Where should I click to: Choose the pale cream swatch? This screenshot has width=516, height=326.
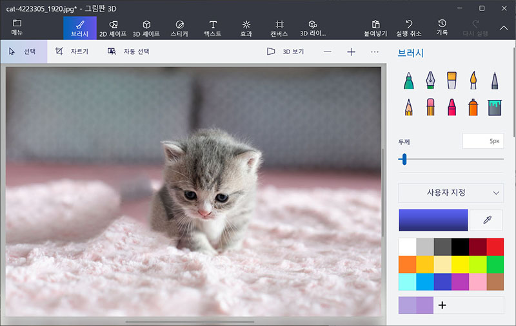[442, 264]
